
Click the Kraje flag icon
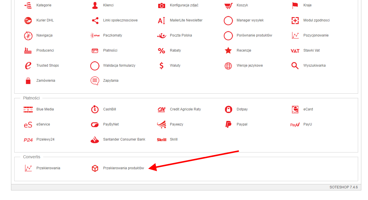pyautogui.click(x=295, y=5)
